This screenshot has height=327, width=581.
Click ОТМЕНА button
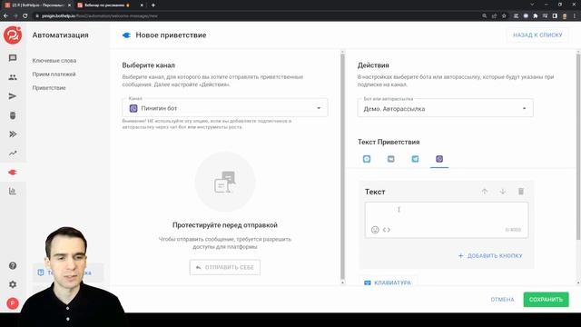coord(502,300)
